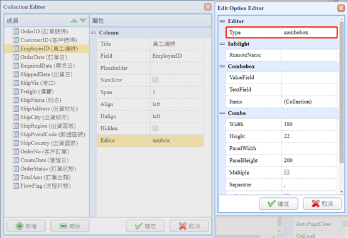Close the Edit Option Editor dialog
Image resolution: width=348 pixels, height=238 pixels.
point(341,8)
